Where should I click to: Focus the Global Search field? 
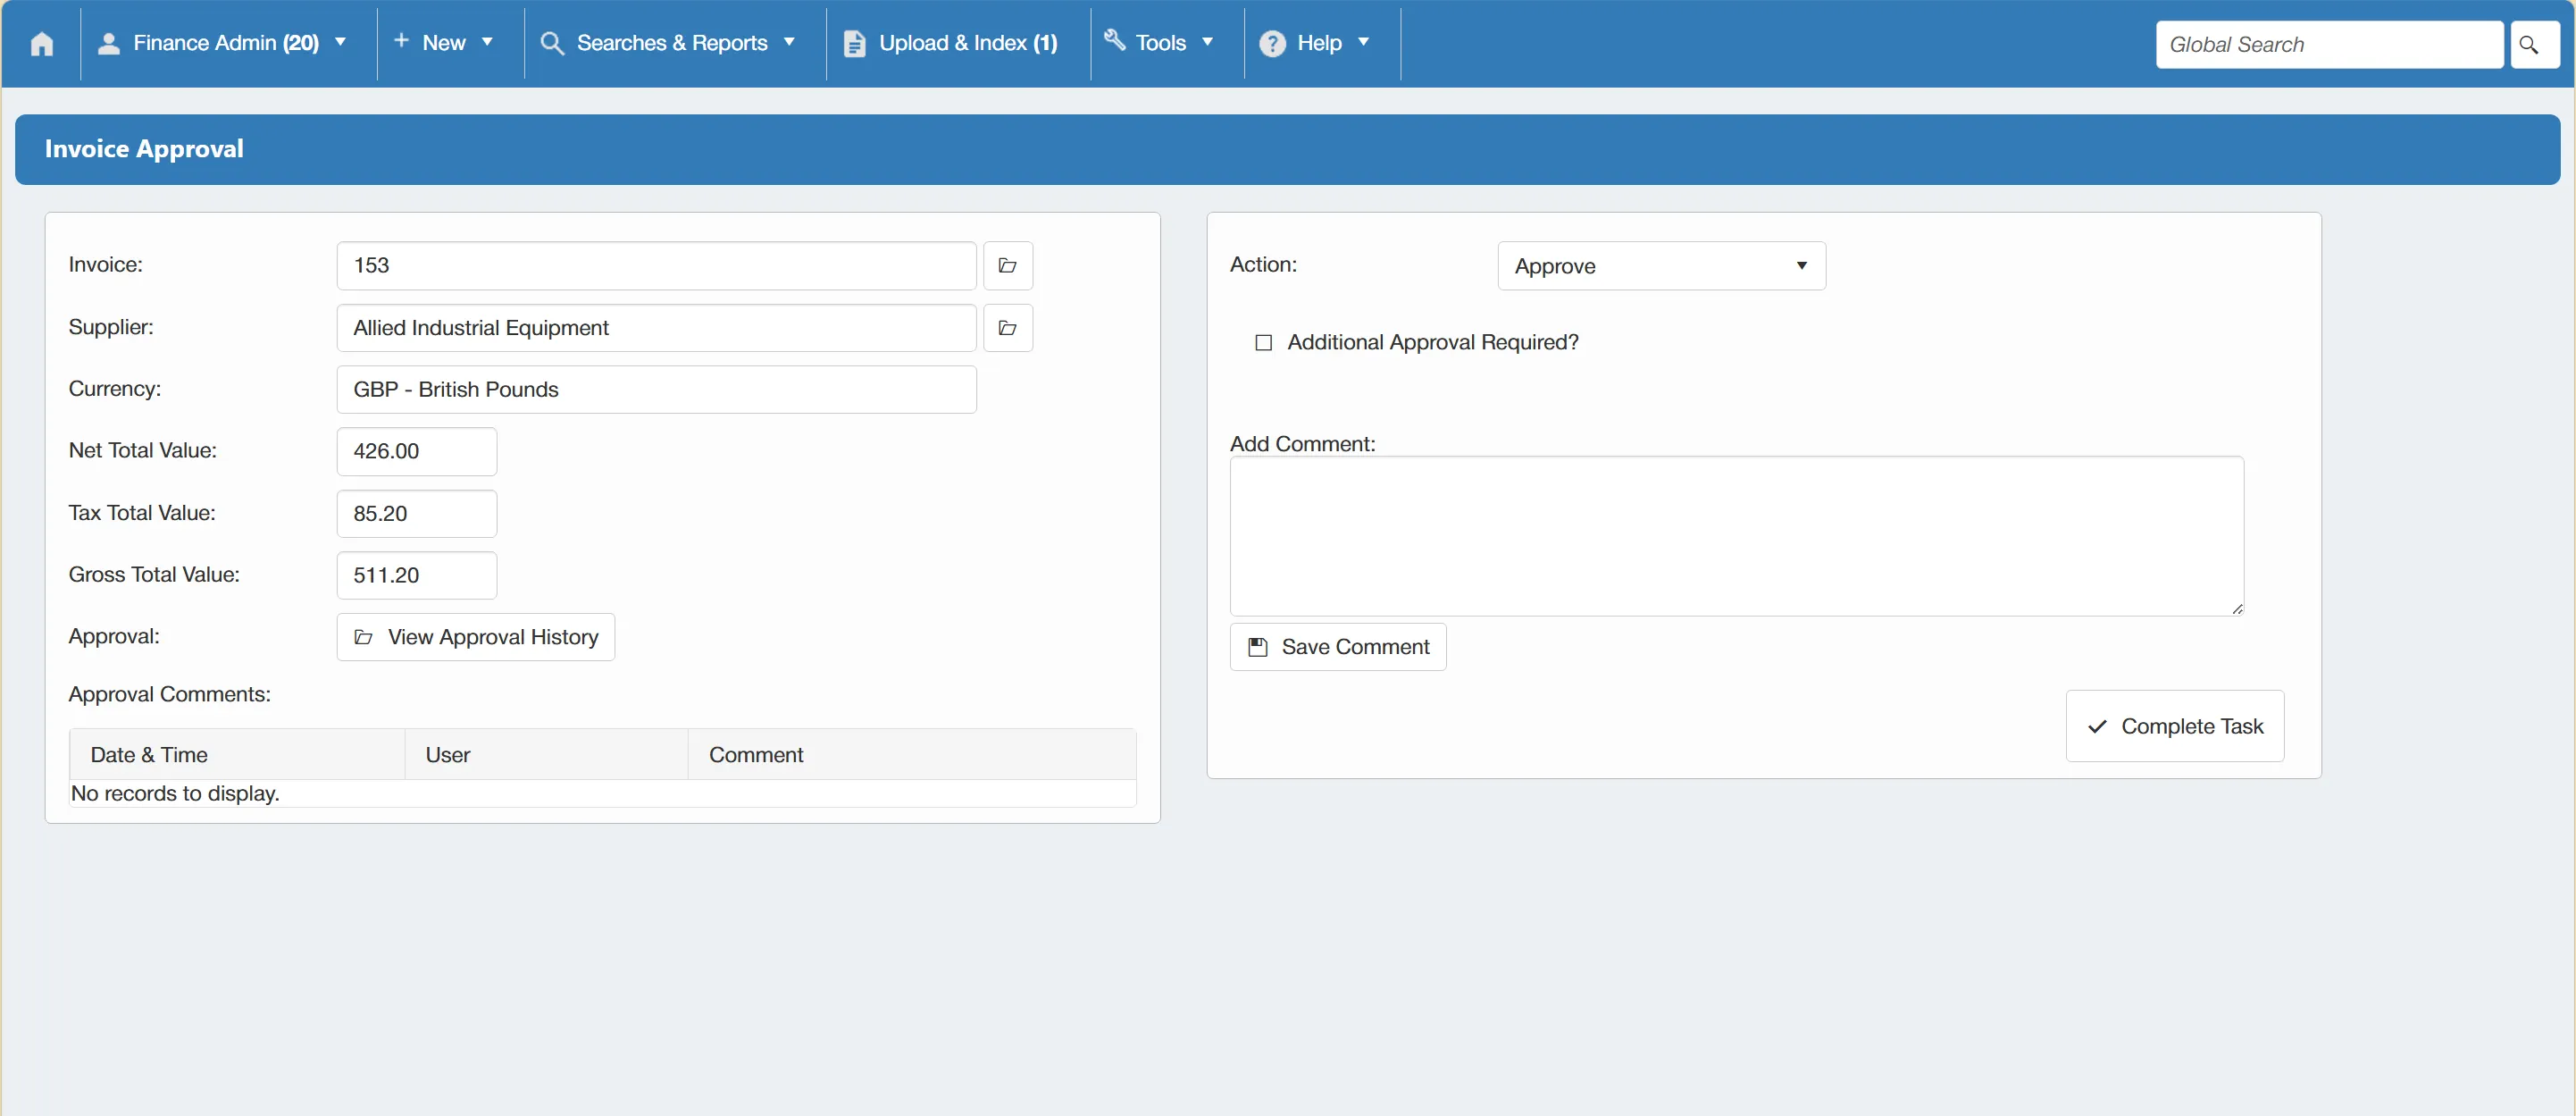(x=2329, y=44)
